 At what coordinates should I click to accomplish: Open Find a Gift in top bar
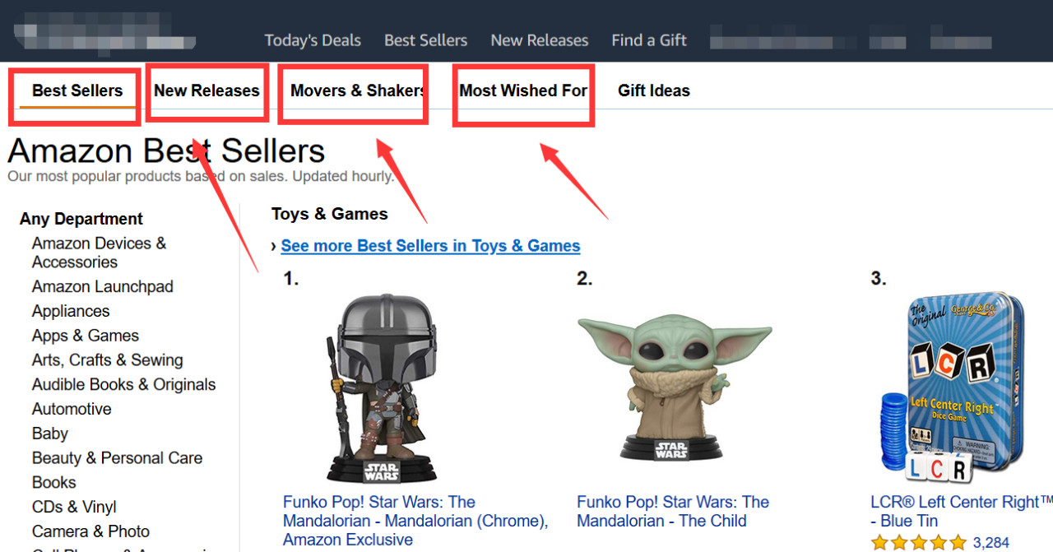[x=649, y=40]
